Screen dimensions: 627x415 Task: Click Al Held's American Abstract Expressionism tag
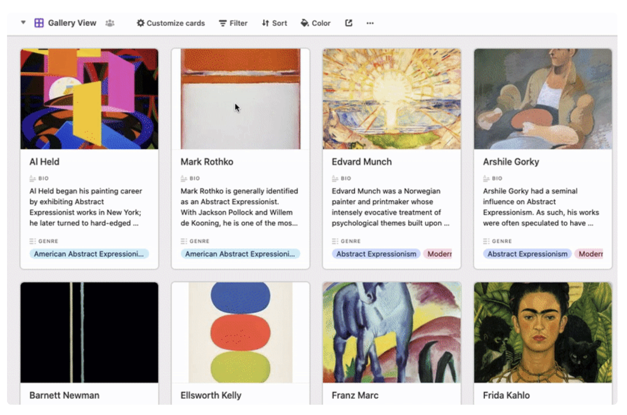pos(89,254)
